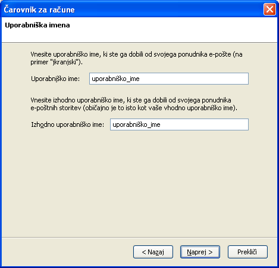Go back with the < Nazaj button
Image resolution: width=279 pixels, height=268 pixels.
point(153,252)
